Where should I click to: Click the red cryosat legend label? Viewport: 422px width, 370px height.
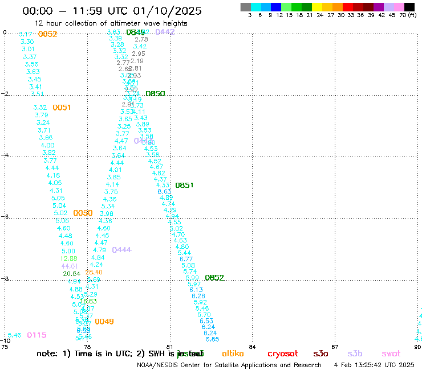[283, 353]
